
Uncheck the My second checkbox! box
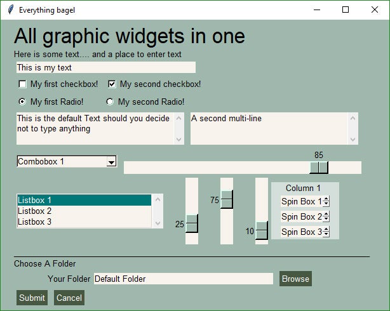click(x=112, y=84)
